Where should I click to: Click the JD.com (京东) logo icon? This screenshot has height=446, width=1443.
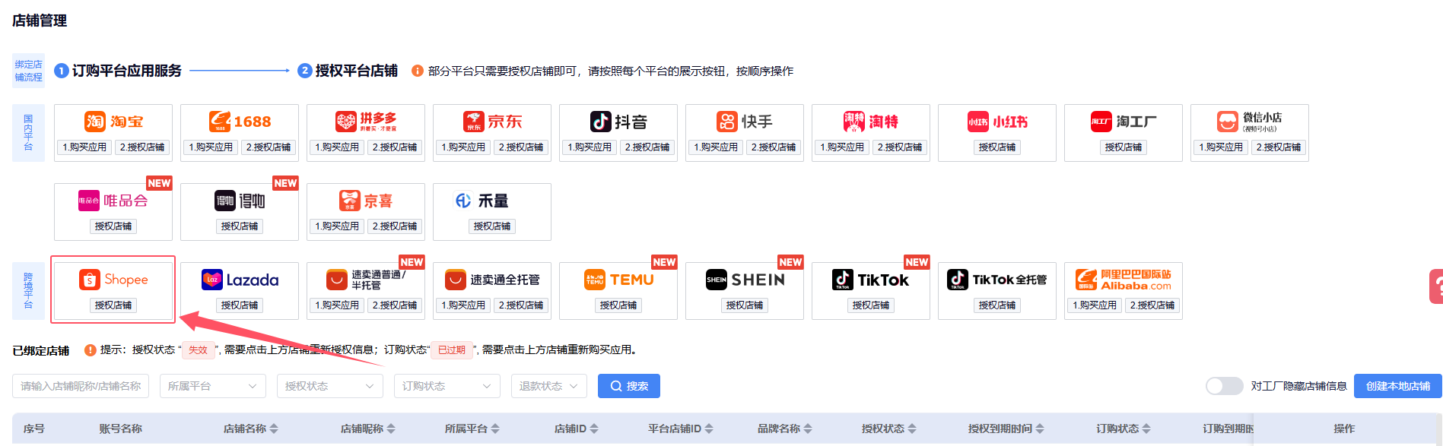tap(474, 122)
